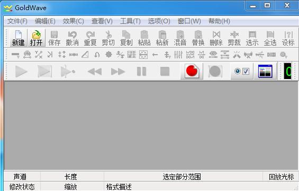299x191 pixels.
Task: Click the 选定部分范围 status bar field
Action: 182,177
